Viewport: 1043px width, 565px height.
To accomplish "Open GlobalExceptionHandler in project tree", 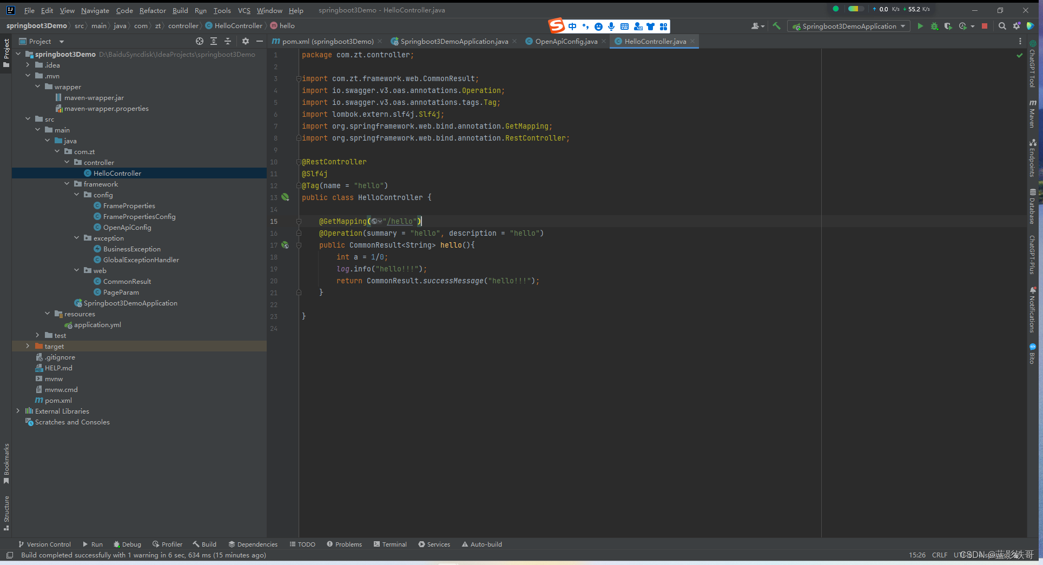I will point(141,260).
